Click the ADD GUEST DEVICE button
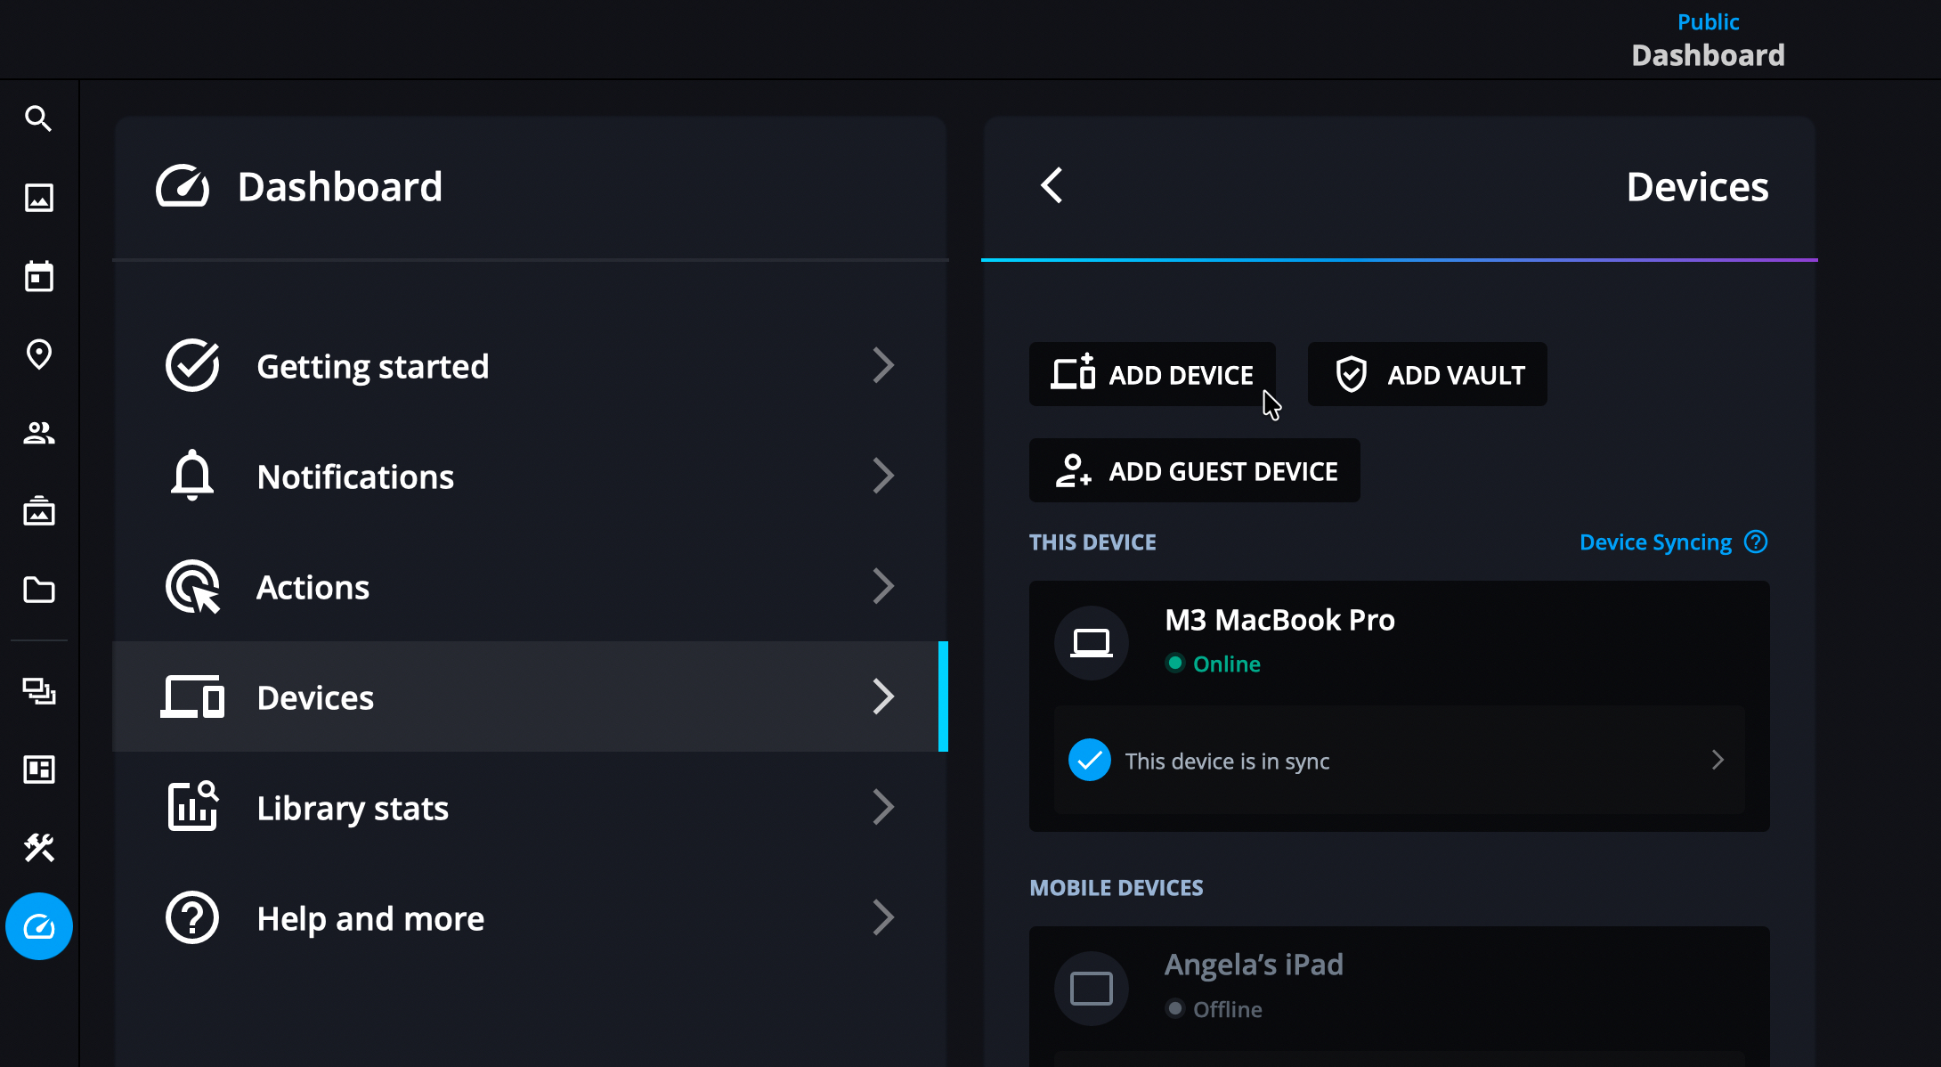Viewport: 1941px width, 1067px height. [x=1194, y=470]
